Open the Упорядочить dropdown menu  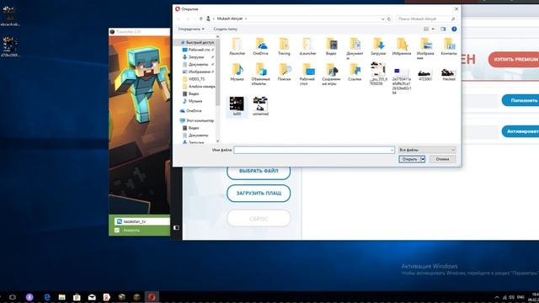point(191,29)
